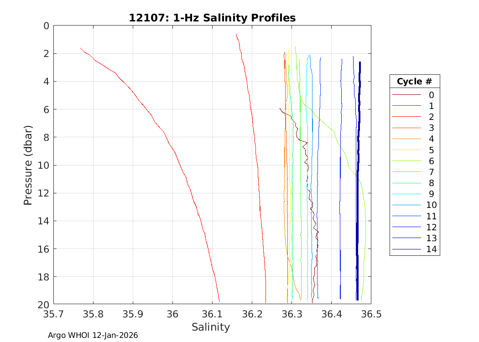Click the green legend line for cycle 7
The height and width of the screenshot is (342, 479).
click(406, 172)
